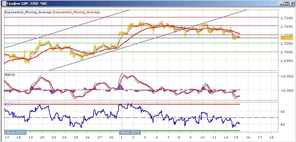The width and height of the screenshot is (296, 142).
Task: Click date 30 on the time axis
Action: [112, 137]
